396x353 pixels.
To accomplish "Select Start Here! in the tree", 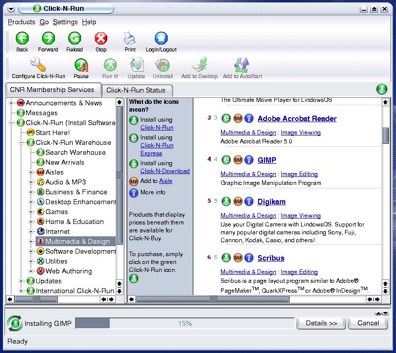I will pyautogui.click(x=52, y=133).
